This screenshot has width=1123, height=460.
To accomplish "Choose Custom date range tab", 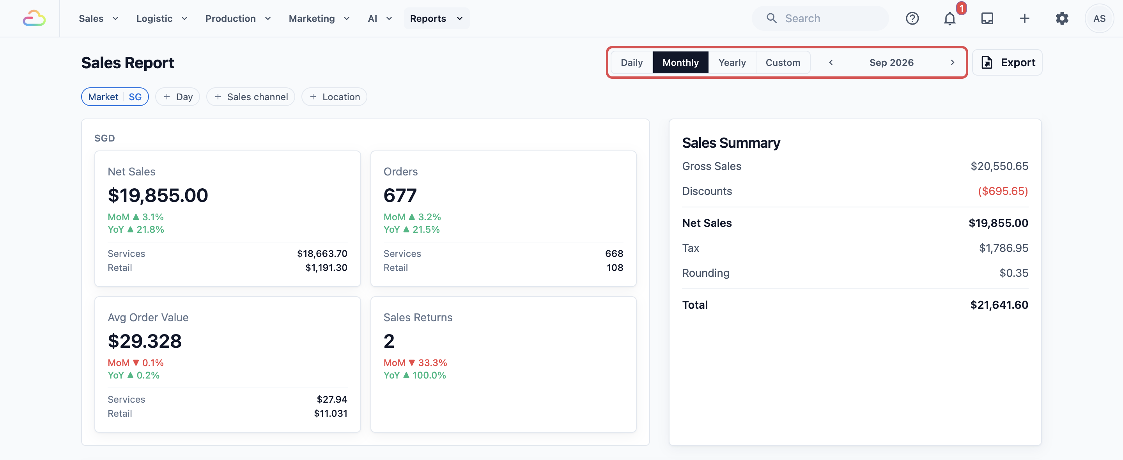I will [x=783, y=62].
